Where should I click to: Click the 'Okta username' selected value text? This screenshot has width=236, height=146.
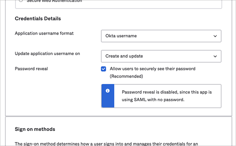[121, 36]
